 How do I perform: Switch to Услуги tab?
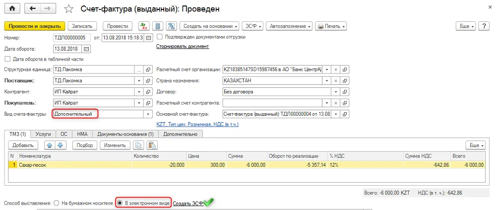[x=43, y=134]
